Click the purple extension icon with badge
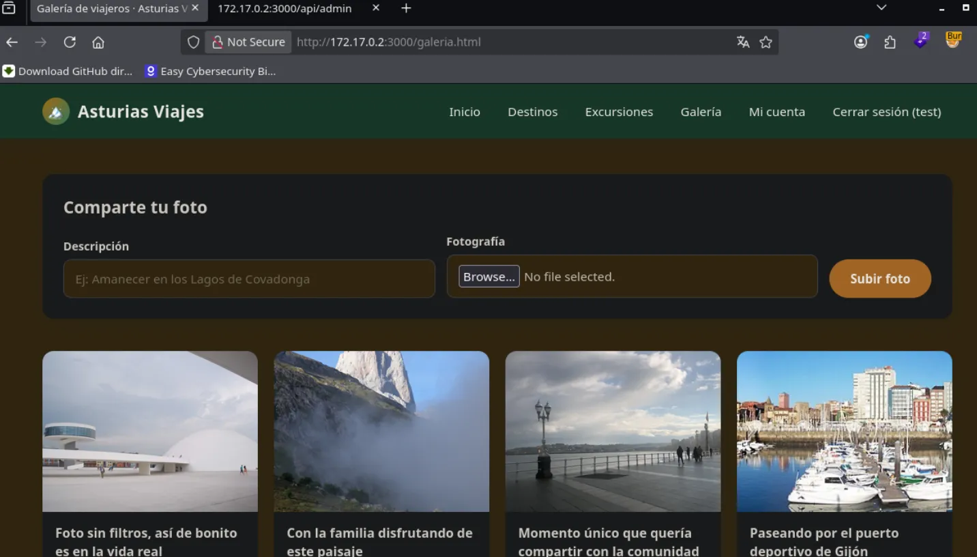Image resolution: width=977 pixels, height=557 pixels. tap(921, 41)
